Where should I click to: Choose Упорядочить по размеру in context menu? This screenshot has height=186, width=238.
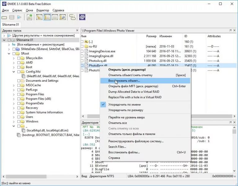[x=145, y=110]
